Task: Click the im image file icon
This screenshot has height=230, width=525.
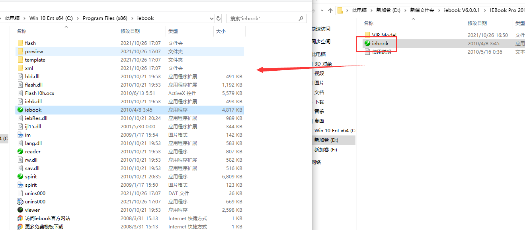Action: click(20, 135)
